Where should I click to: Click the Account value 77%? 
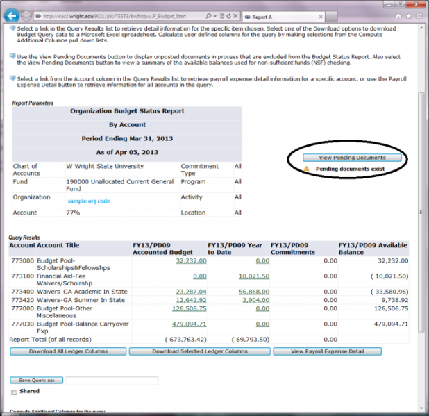pos(73,213)
